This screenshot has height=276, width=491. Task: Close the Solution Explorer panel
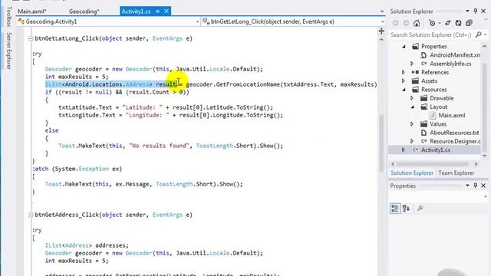[x=483, y=11]
